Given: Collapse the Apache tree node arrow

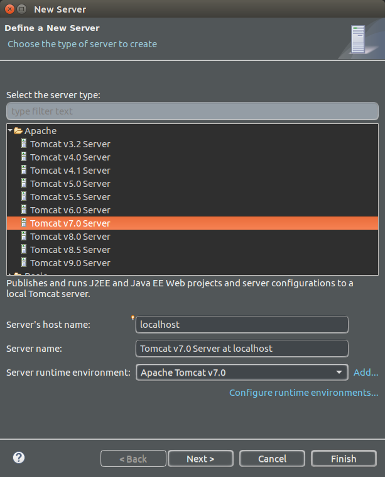Looking at the screenshot, I should click(x=10, y=130).
